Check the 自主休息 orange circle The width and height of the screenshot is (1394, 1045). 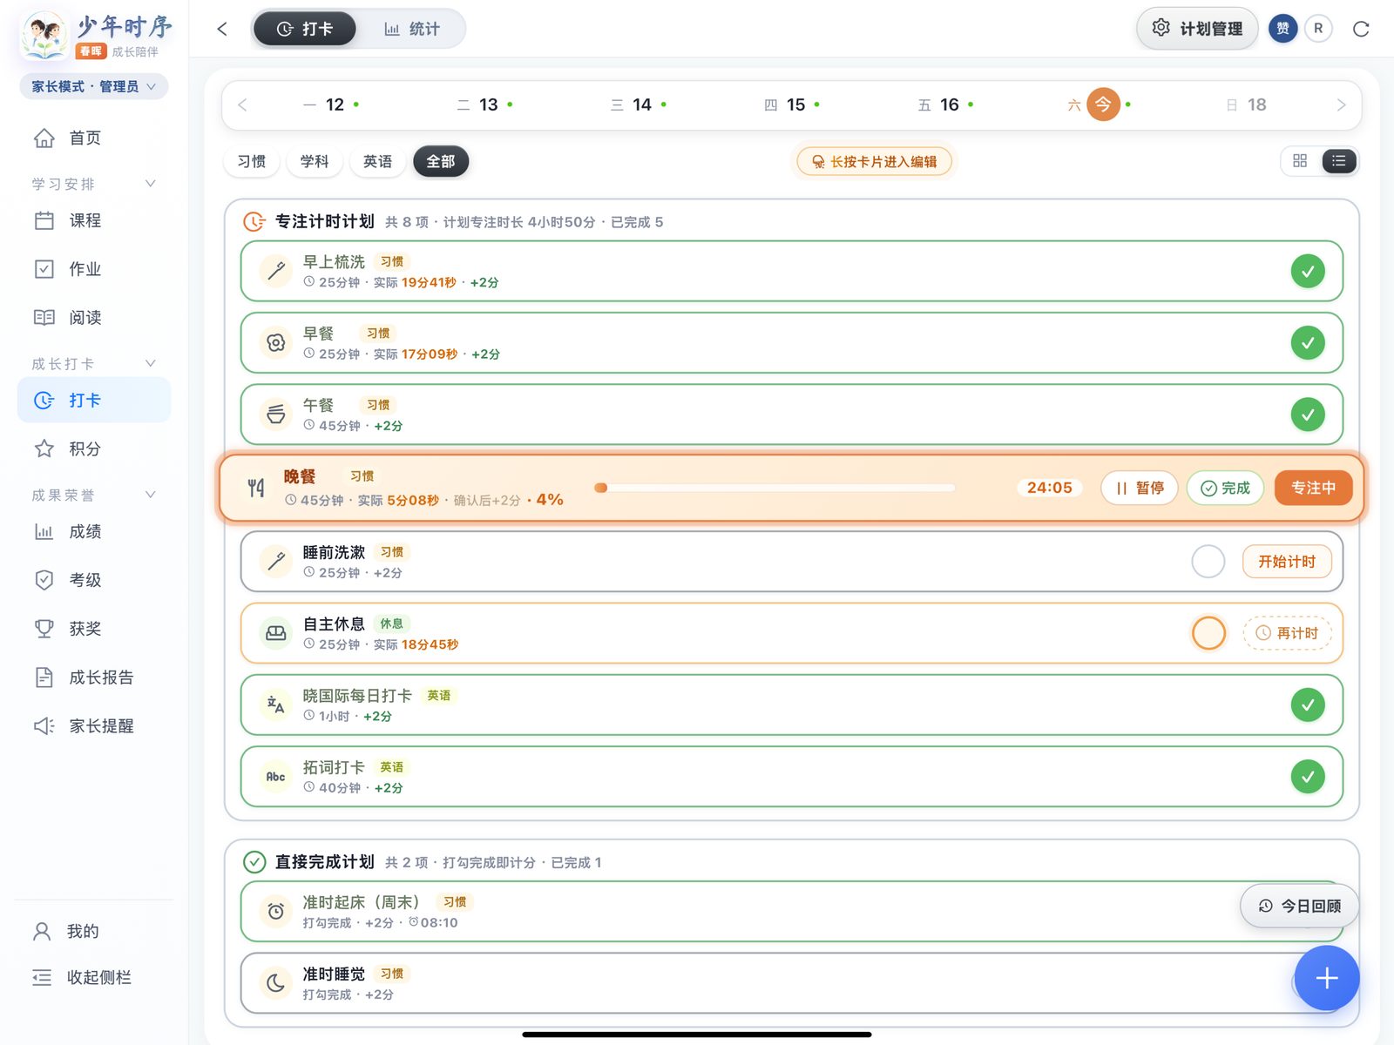click(x=1208, y=633)
